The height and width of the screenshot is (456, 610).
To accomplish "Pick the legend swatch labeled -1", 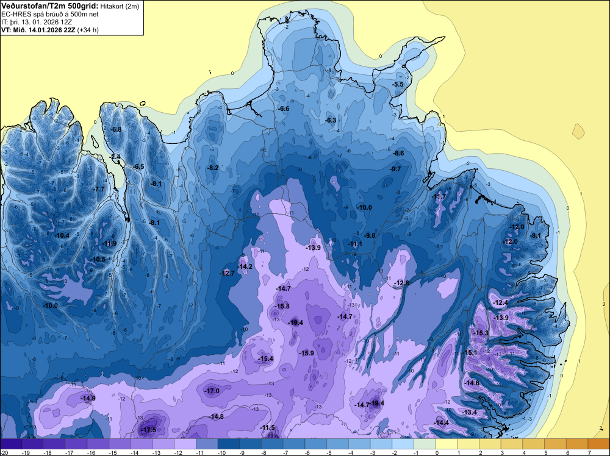I will tap(425, 444).
